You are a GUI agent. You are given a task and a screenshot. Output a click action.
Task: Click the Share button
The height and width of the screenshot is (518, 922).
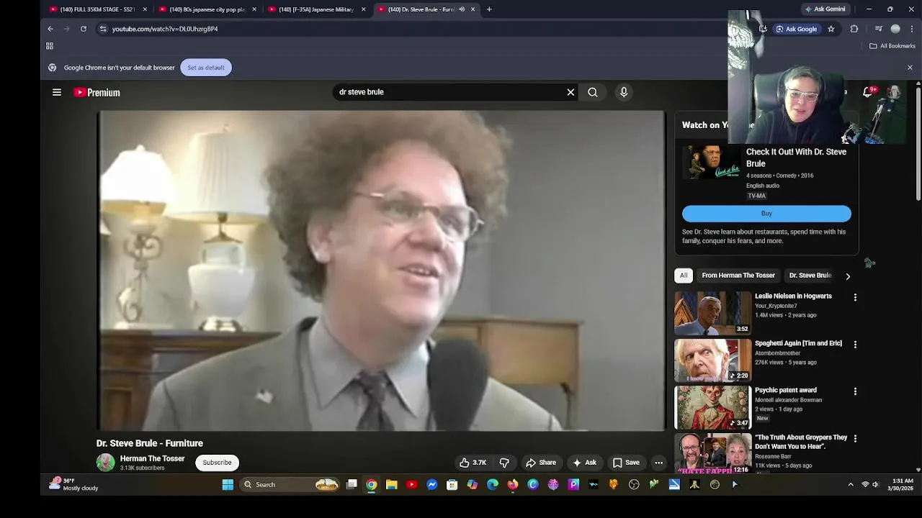tap(541, 463)
